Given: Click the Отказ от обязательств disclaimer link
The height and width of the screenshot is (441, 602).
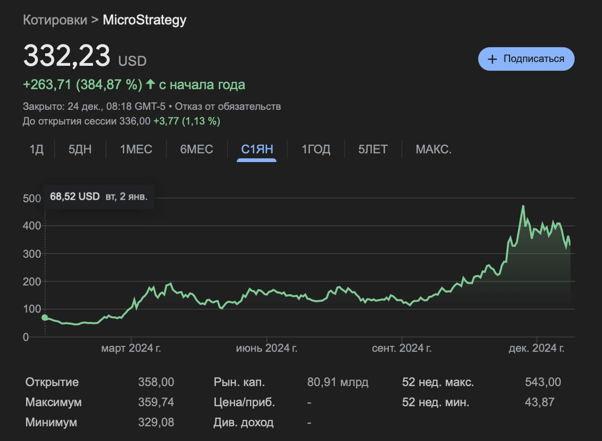Looking at the screenshot, I should pyautogui.click(x=228, y=107).
